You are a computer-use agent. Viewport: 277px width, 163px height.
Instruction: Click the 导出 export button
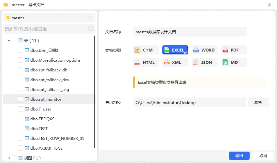[239, 156]
